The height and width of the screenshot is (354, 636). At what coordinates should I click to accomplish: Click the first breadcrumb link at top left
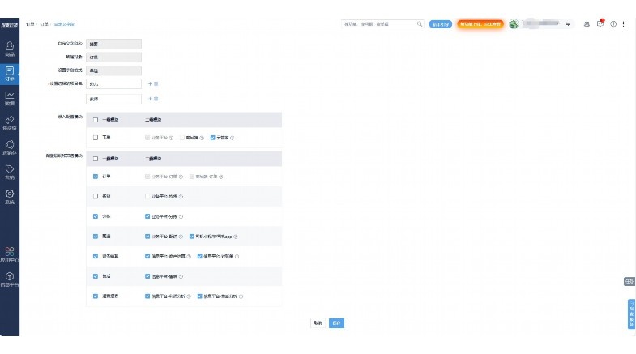tap(30, 24)
